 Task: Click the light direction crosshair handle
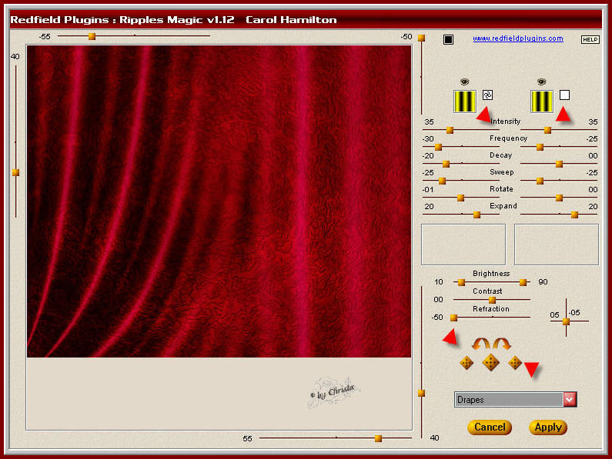[x=566, y=321]
